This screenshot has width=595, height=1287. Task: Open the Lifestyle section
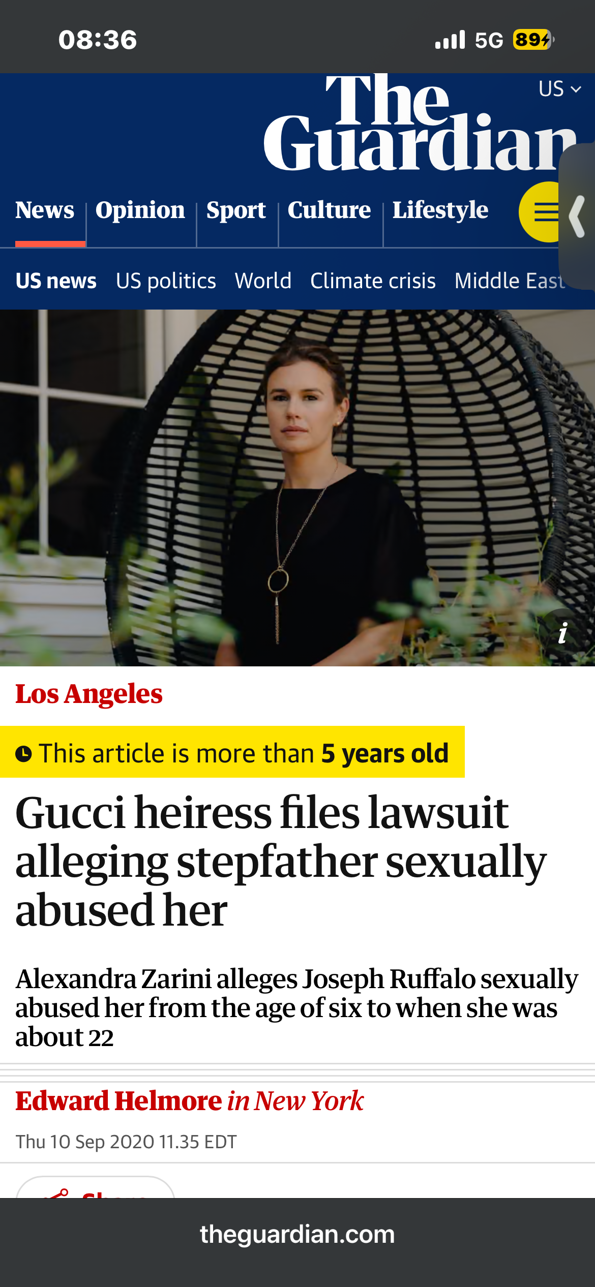[x=440, y=210]
